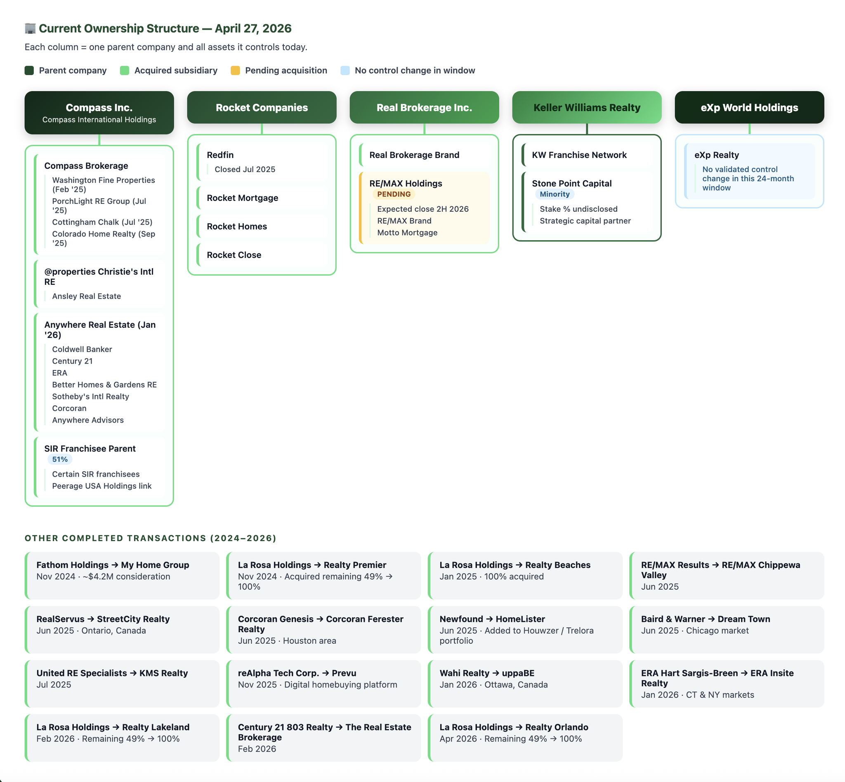
Task: Click the light blue No control change swatch
Action: click(345, 70)
